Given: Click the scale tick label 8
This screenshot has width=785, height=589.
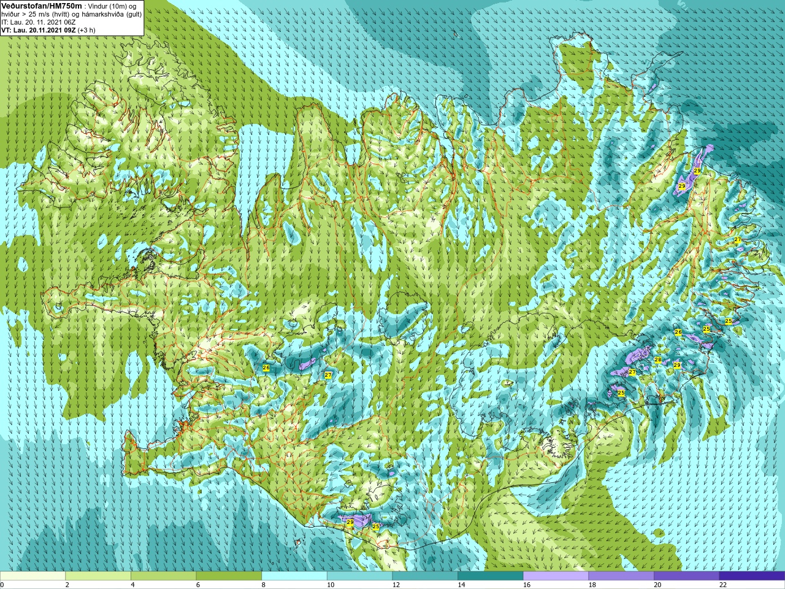Looking at the screenshot, I should (x=264, y=585).
